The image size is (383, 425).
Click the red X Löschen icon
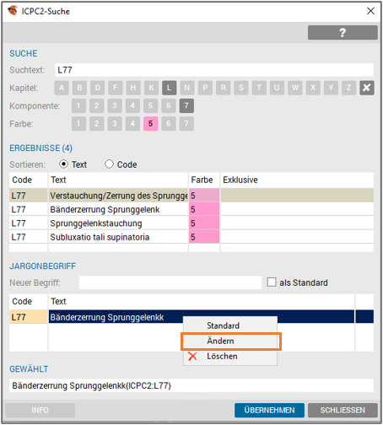click(x=192, y=356)
